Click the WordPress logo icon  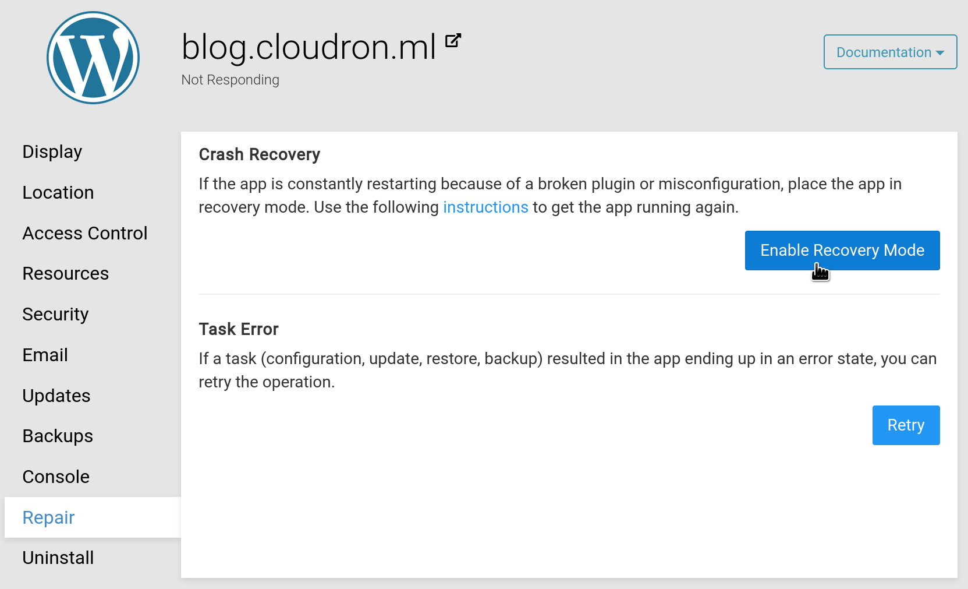[93, 58]
